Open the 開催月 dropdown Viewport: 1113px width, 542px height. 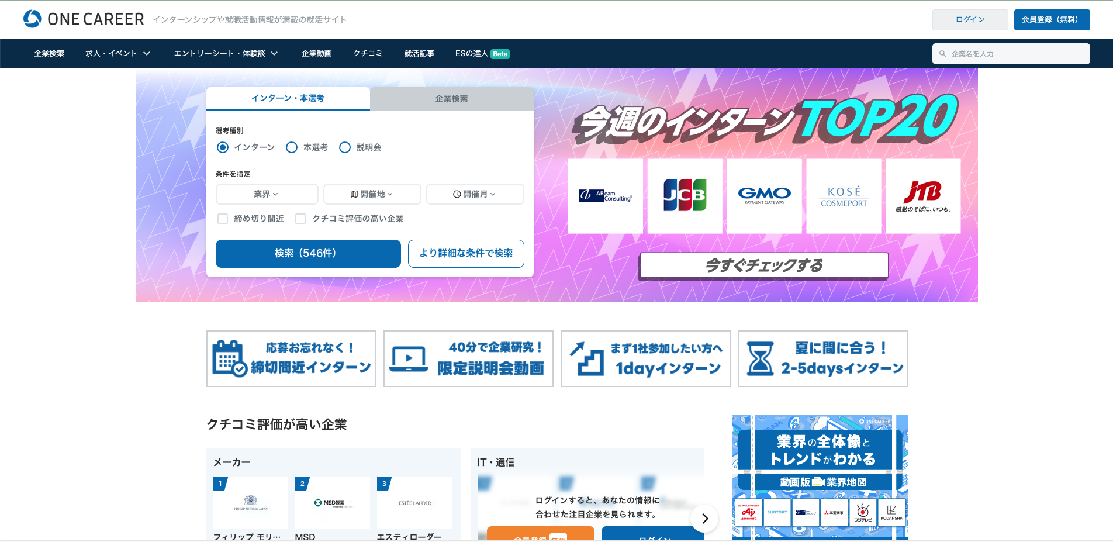[x=475, y=194]
